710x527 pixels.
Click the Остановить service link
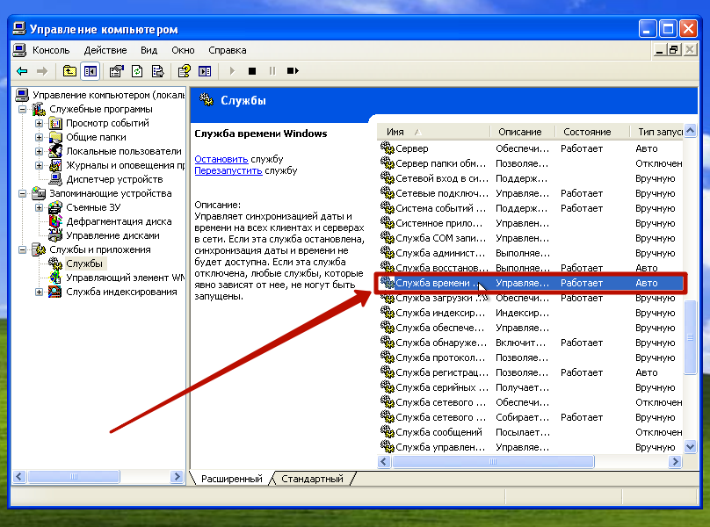click(221, 159)
